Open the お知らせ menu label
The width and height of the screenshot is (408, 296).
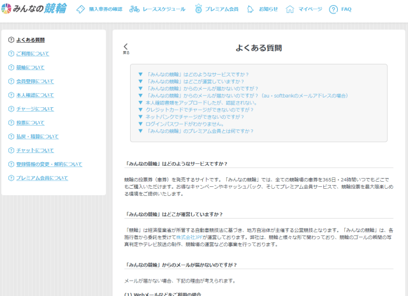tap(268, 10)
